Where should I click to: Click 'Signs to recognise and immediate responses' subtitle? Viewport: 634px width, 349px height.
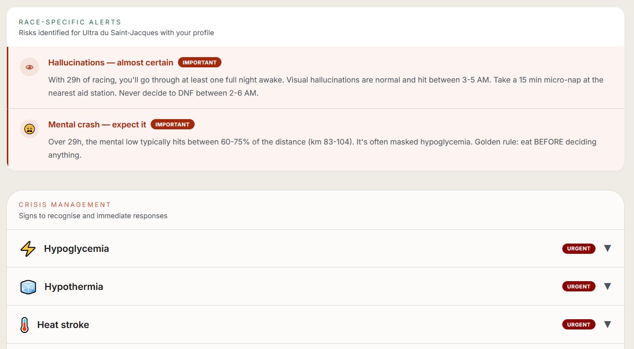pyautogui.click(x=93, y=216)
